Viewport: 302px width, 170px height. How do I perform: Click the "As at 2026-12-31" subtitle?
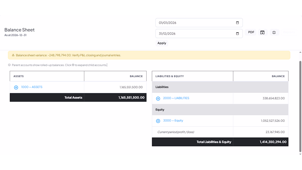15,35
